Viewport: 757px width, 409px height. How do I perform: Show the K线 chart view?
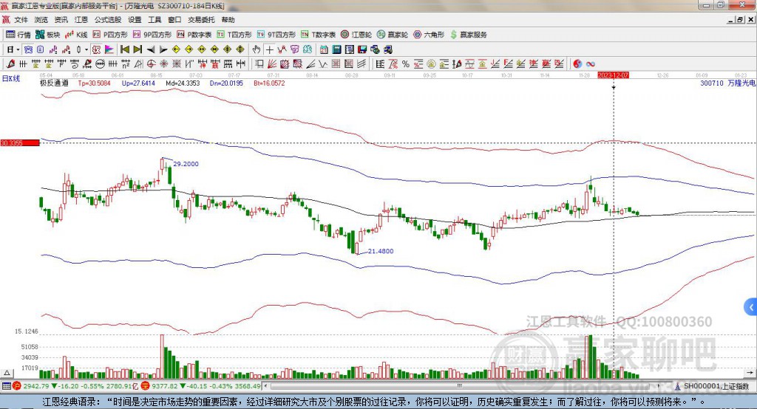[x=76, y=35]
